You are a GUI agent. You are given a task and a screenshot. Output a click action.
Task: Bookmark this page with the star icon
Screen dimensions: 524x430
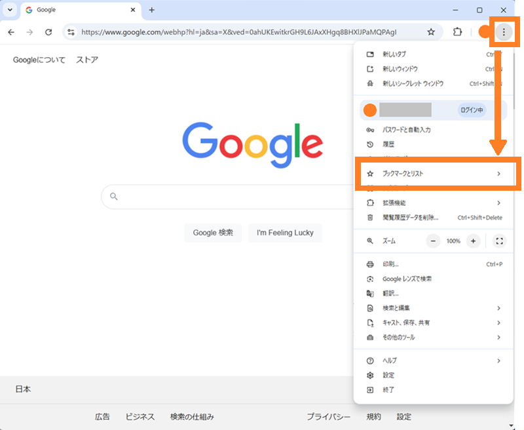431,32
